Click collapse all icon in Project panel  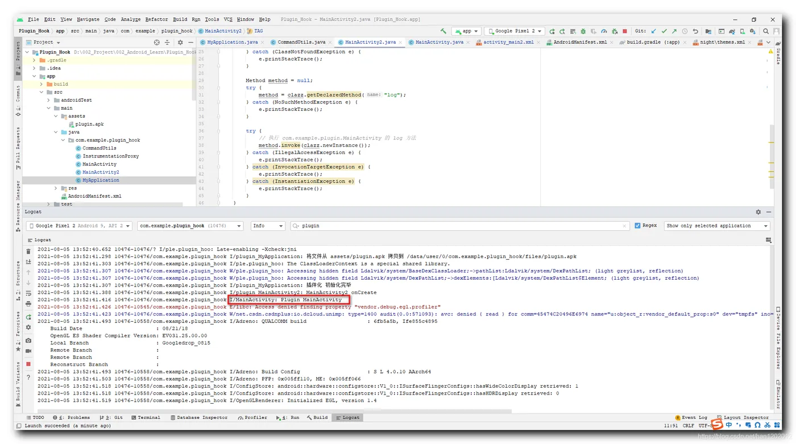pyautogui.click(x=167, y=42)
